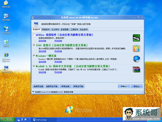The image size is (162, 122).
Task: Click the window resize grip corner
Action: 143,92
